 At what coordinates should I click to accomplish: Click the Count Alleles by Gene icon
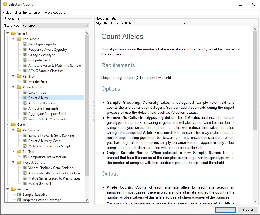(x=25, y=141)
